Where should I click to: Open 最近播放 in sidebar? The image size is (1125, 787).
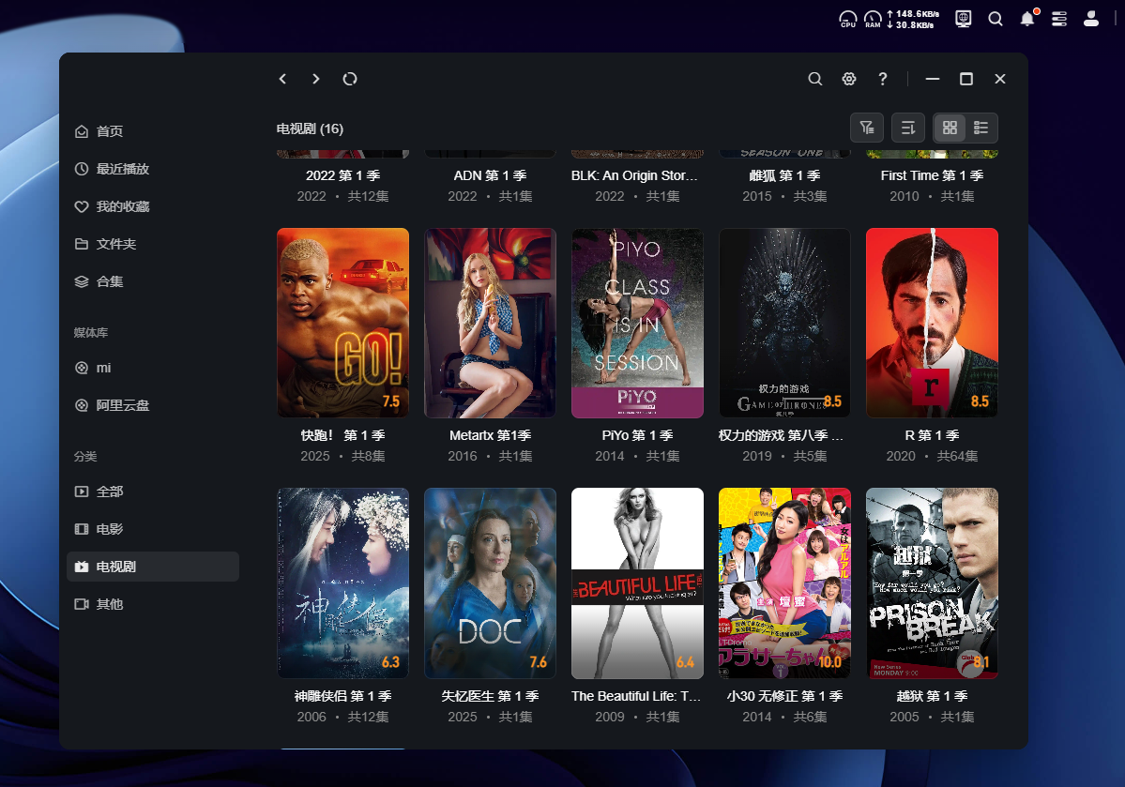click(153, 169)
